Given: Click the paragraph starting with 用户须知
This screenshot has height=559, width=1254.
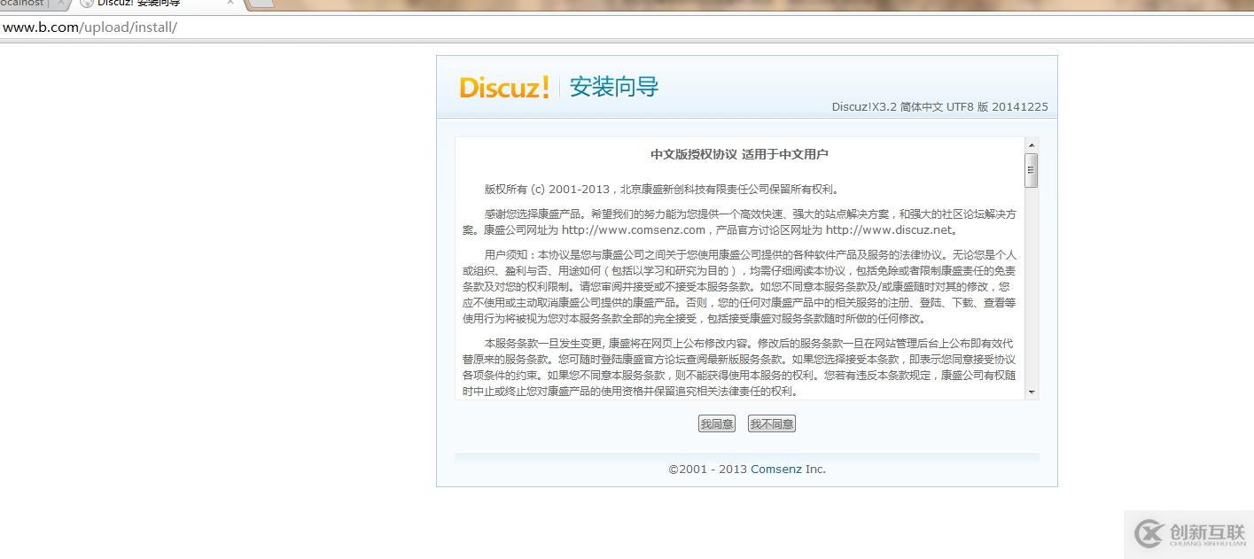Looking at the screenshot, I should (x=739, y=287).
